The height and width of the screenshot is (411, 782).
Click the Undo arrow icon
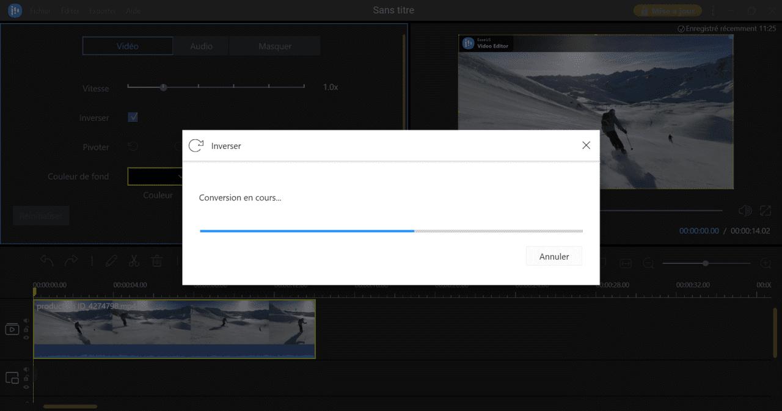[47, 260]
